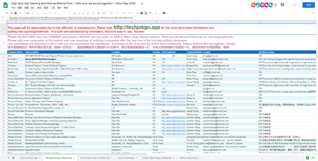Click the redo arrow in toolbar

coord(11,13)
